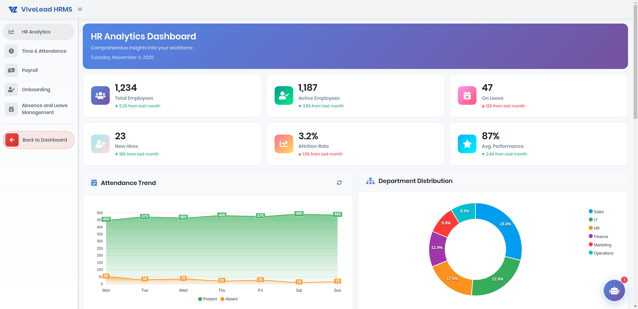Click the Department Distribution hierarchy icon

(370, 181)
